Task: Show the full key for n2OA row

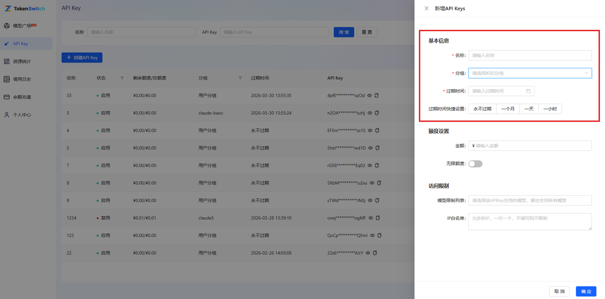Action: (x=370, y=113)
